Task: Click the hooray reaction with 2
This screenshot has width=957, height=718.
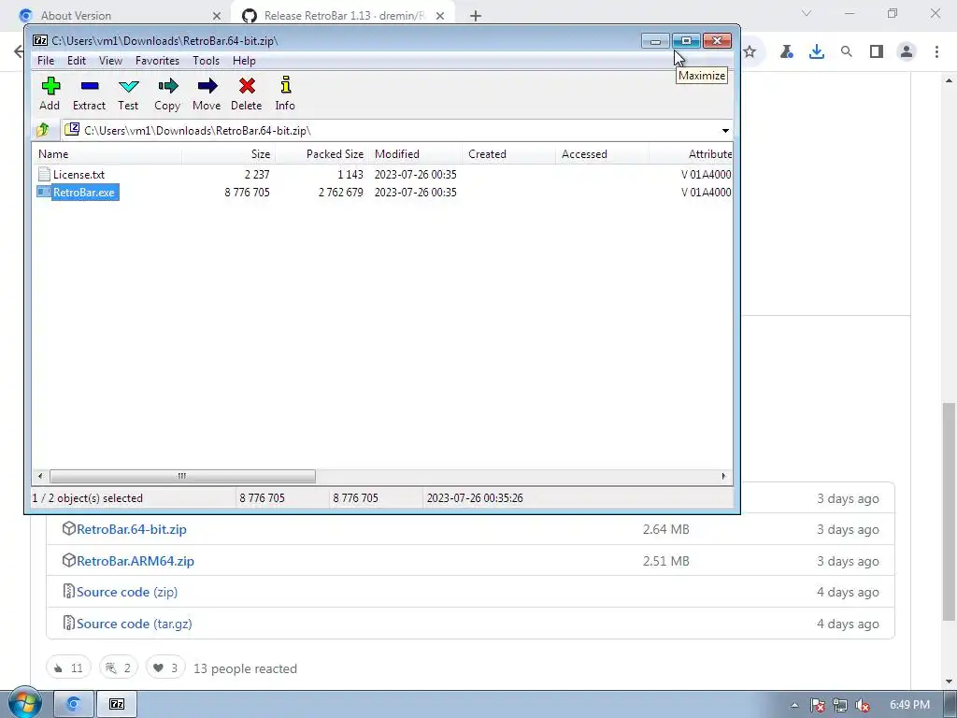Action: pyautogui.click(x=119, y=668)
